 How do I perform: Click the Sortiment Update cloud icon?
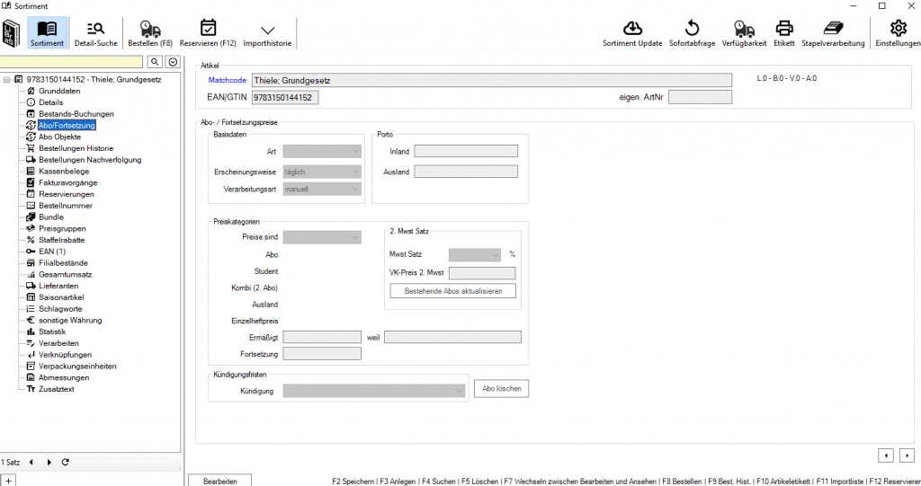tap(632, 30)
